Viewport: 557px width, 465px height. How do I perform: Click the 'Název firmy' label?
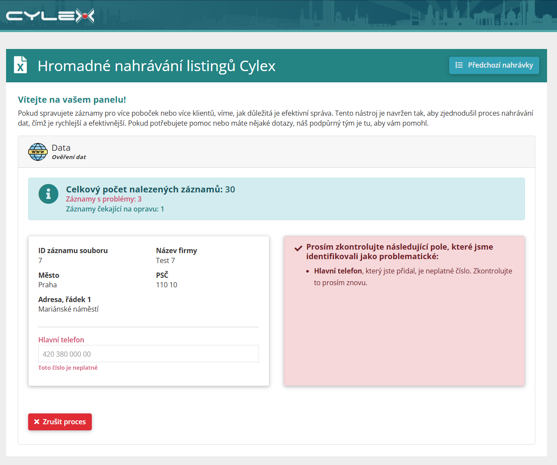(176, 250)
